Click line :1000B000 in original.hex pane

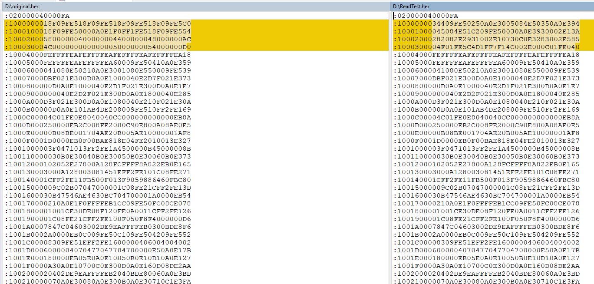[98, 109]
